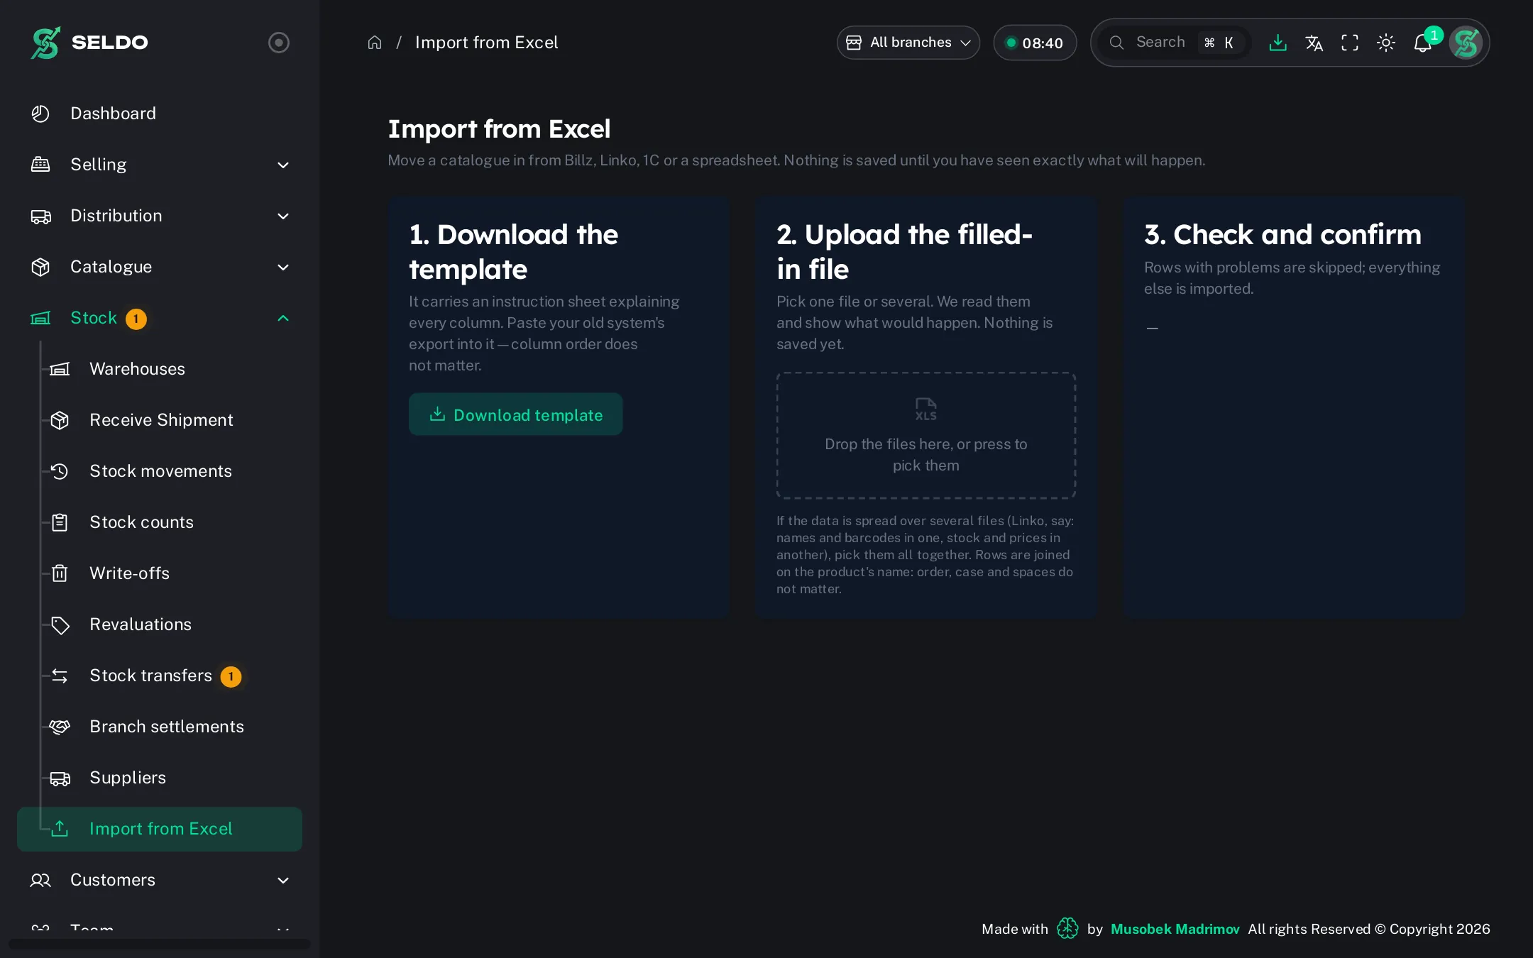Expand the Catalogue chevron
The width and height of the screenshot is (1533, 958).
[x=283, y=267]
